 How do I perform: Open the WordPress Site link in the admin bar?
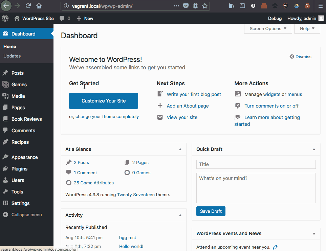(x=34, y=18)
